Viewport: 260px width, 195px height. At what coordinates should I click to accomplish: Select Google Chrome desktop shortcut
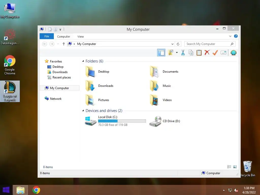[10, 65]
